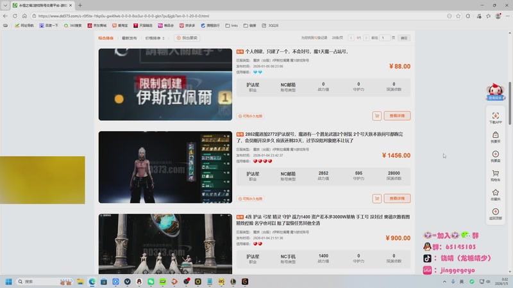
Task: Select the 综合排序 sort tab
Action: (x=106, y=38)
